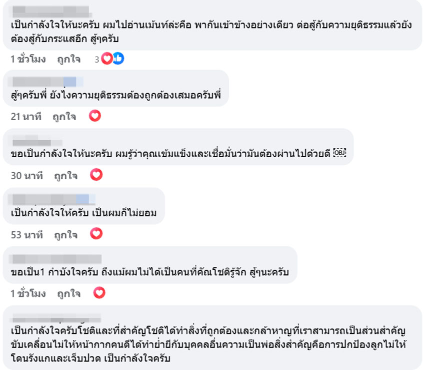The image size is (425, 370).
Task: Like the comment posted 21 นาที ago
Action: (x=64, y=117)
